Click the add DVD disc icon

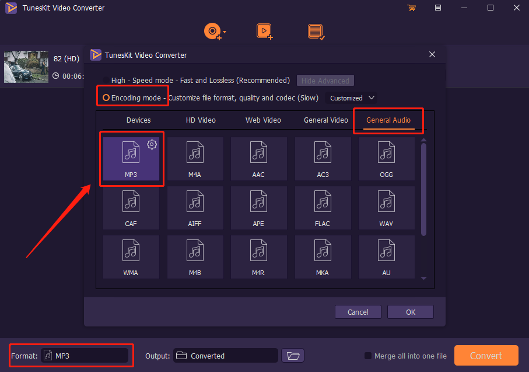pos(212,32)
